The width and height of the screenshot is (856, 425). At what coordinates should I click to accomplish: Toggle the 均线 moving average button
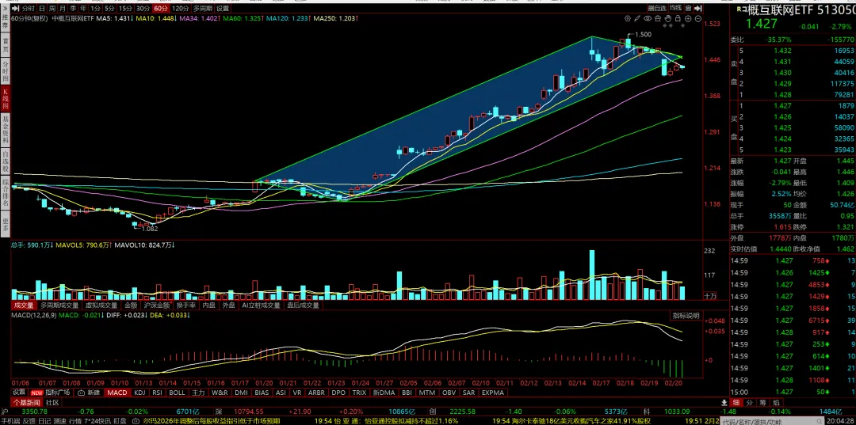pyautogui.click(x=676, y=8)
